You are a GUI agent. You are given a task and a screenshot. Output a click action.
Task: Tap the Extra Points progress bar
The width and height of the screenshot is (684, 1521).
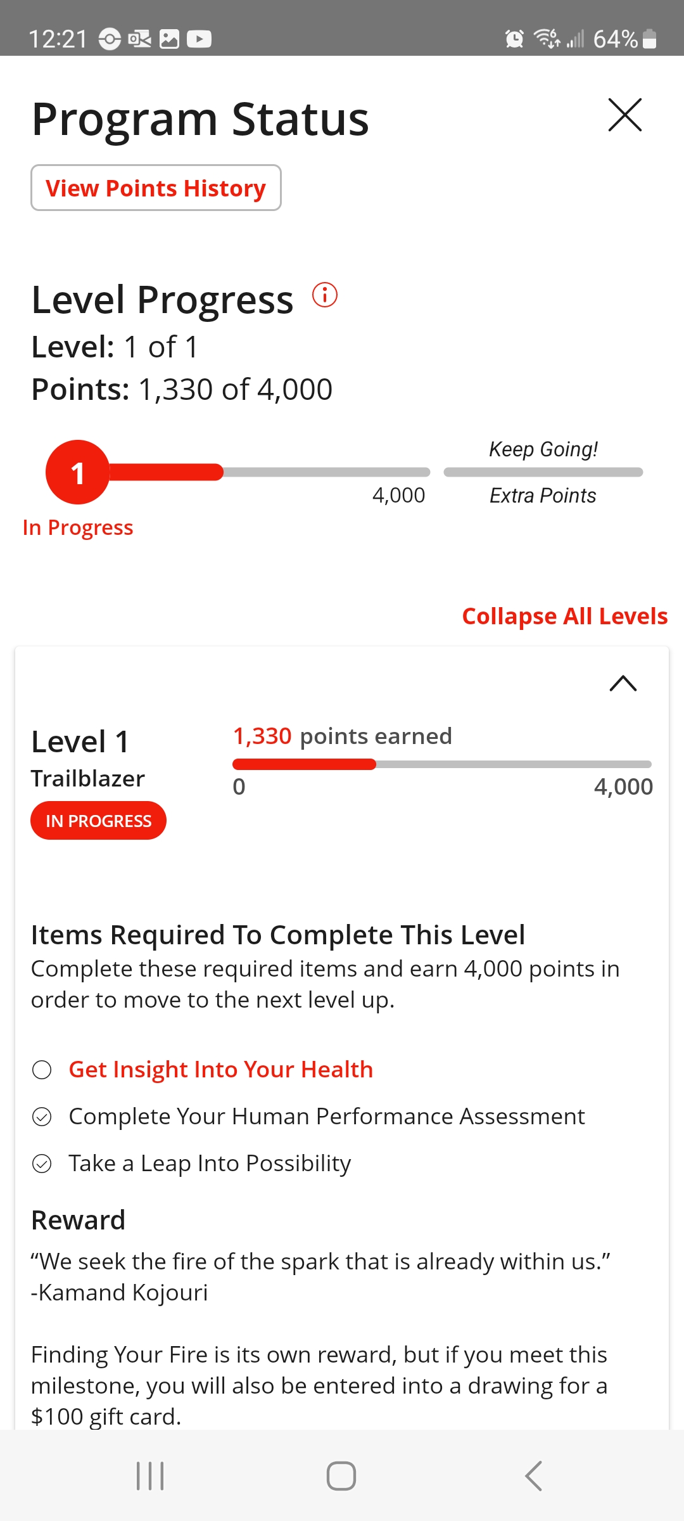(x=543, y=472)
